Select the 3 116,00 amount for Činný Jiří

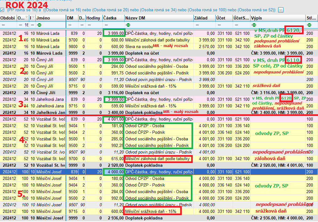[113, 93]
